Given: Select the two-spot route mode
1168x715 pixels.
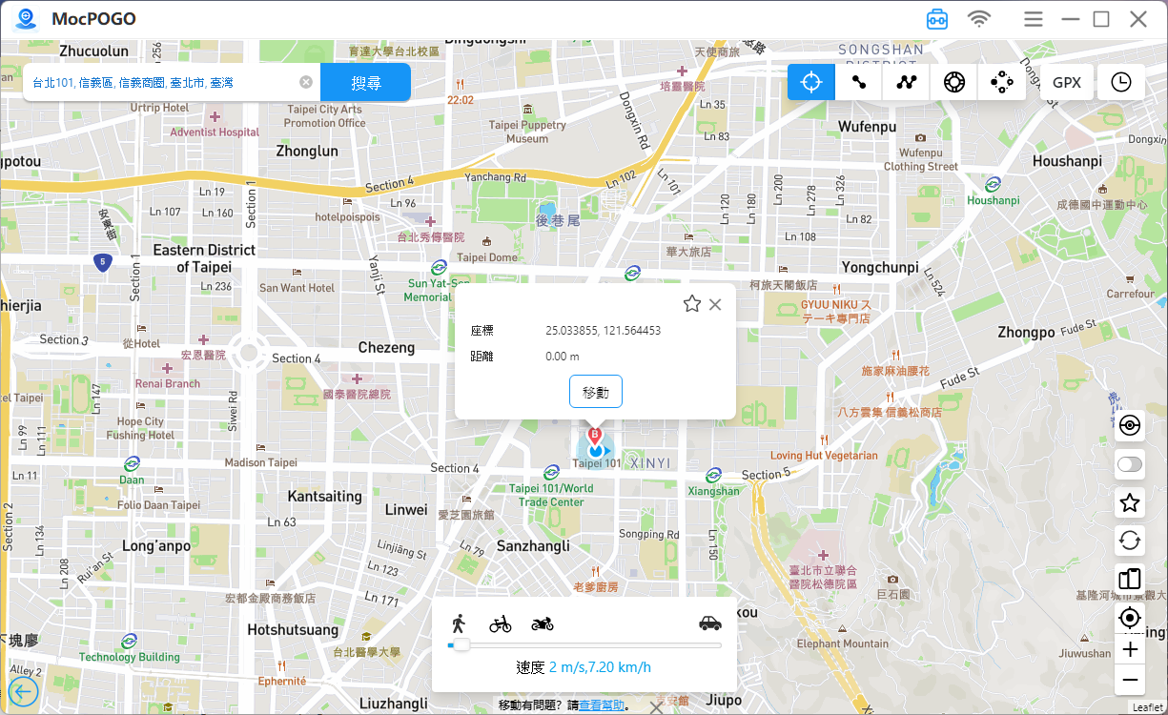Looking at the screenshot, I should [x=859, y=82].
